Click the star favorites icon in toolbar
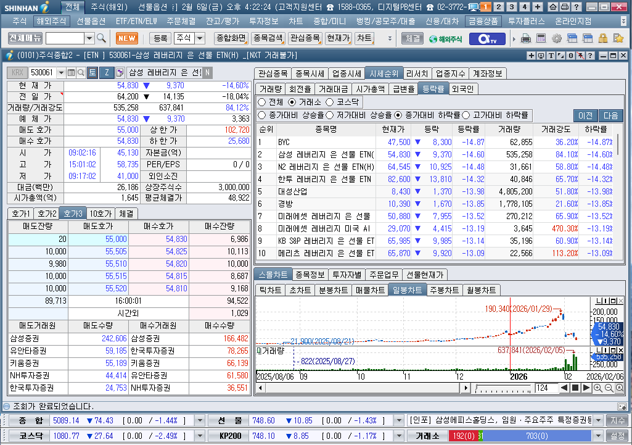Screen dimensions: 632x445 (x=618, y=39)
